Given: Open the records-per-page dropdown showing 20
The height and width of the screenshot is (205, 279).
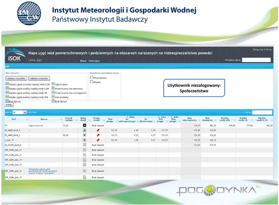Looking at the screenshot, I should pos(19,112).
